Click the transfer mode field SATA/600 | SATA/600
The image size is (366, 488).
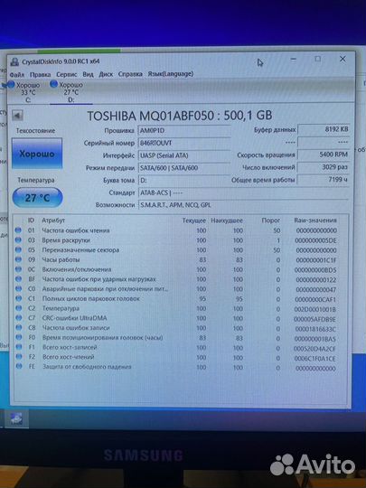click(x=184, y=168)
